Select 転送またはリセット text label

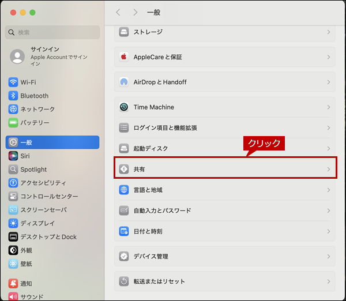tap(159, 281)
